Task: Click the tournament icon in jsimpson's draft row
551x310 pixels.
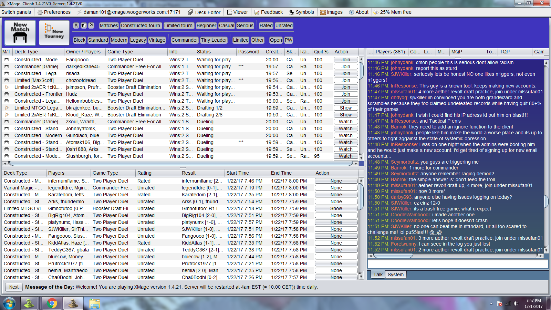Action: [6, 87]
